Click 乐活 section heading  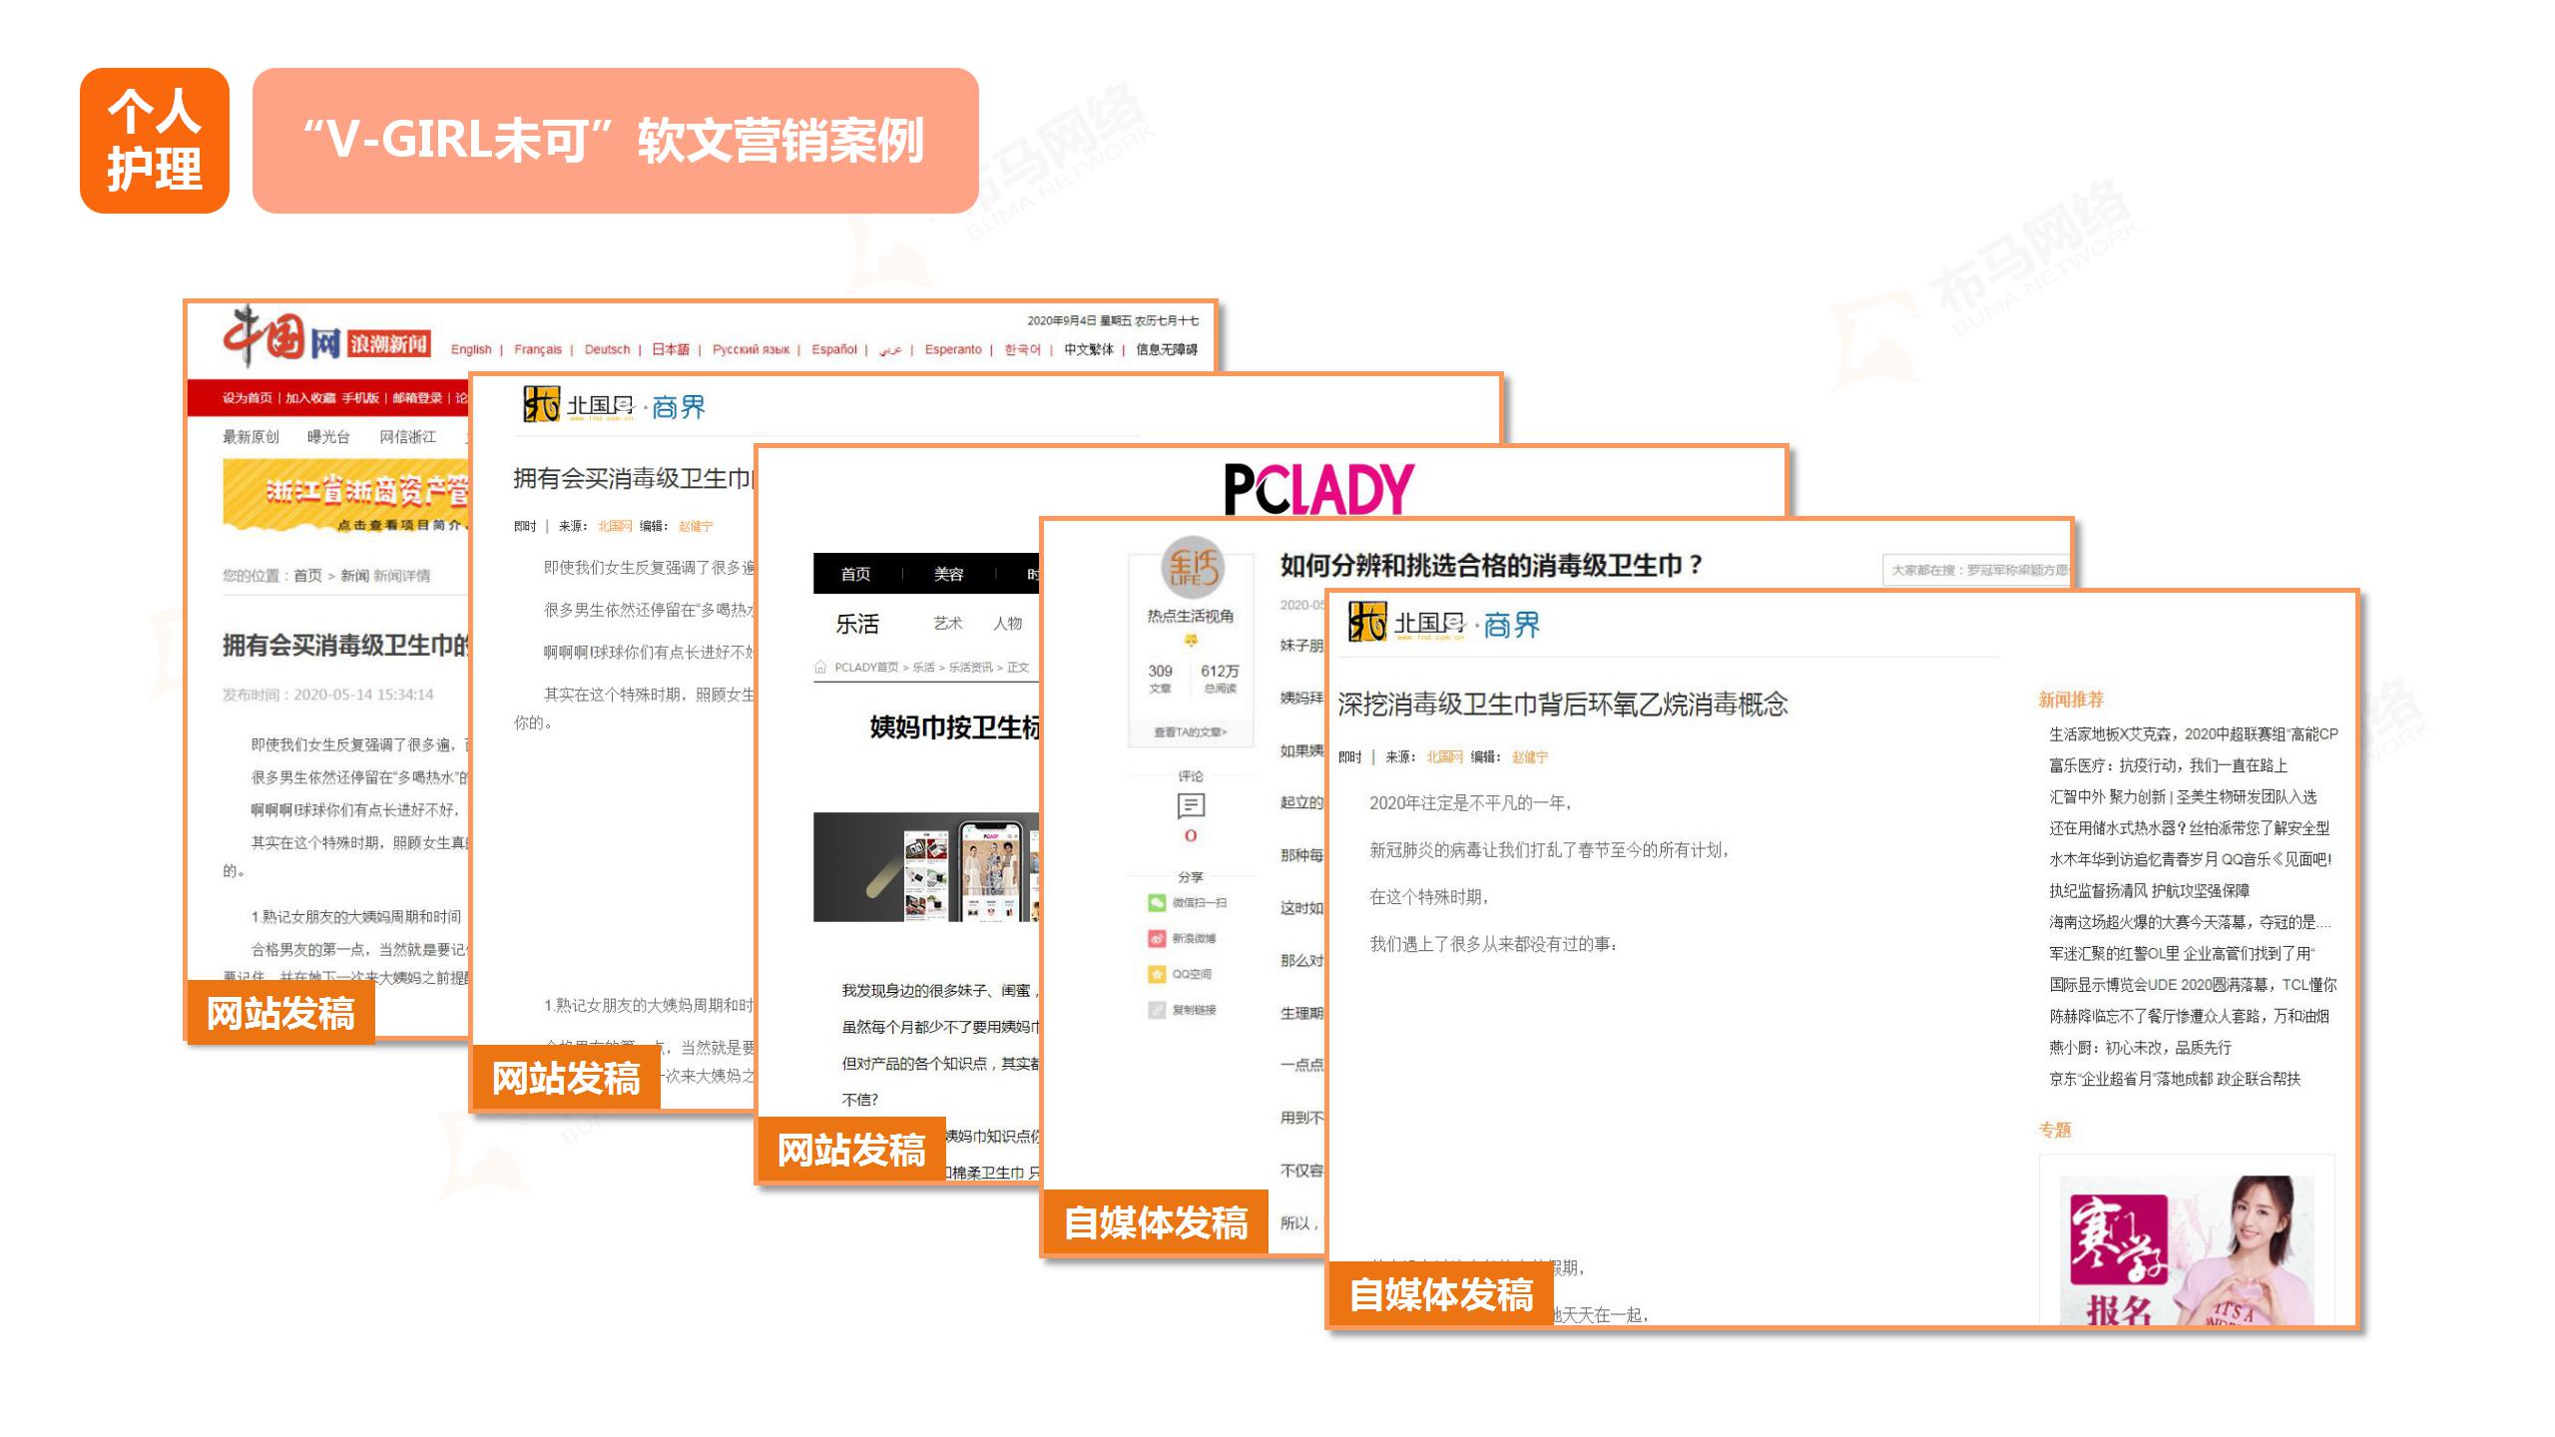857,624
